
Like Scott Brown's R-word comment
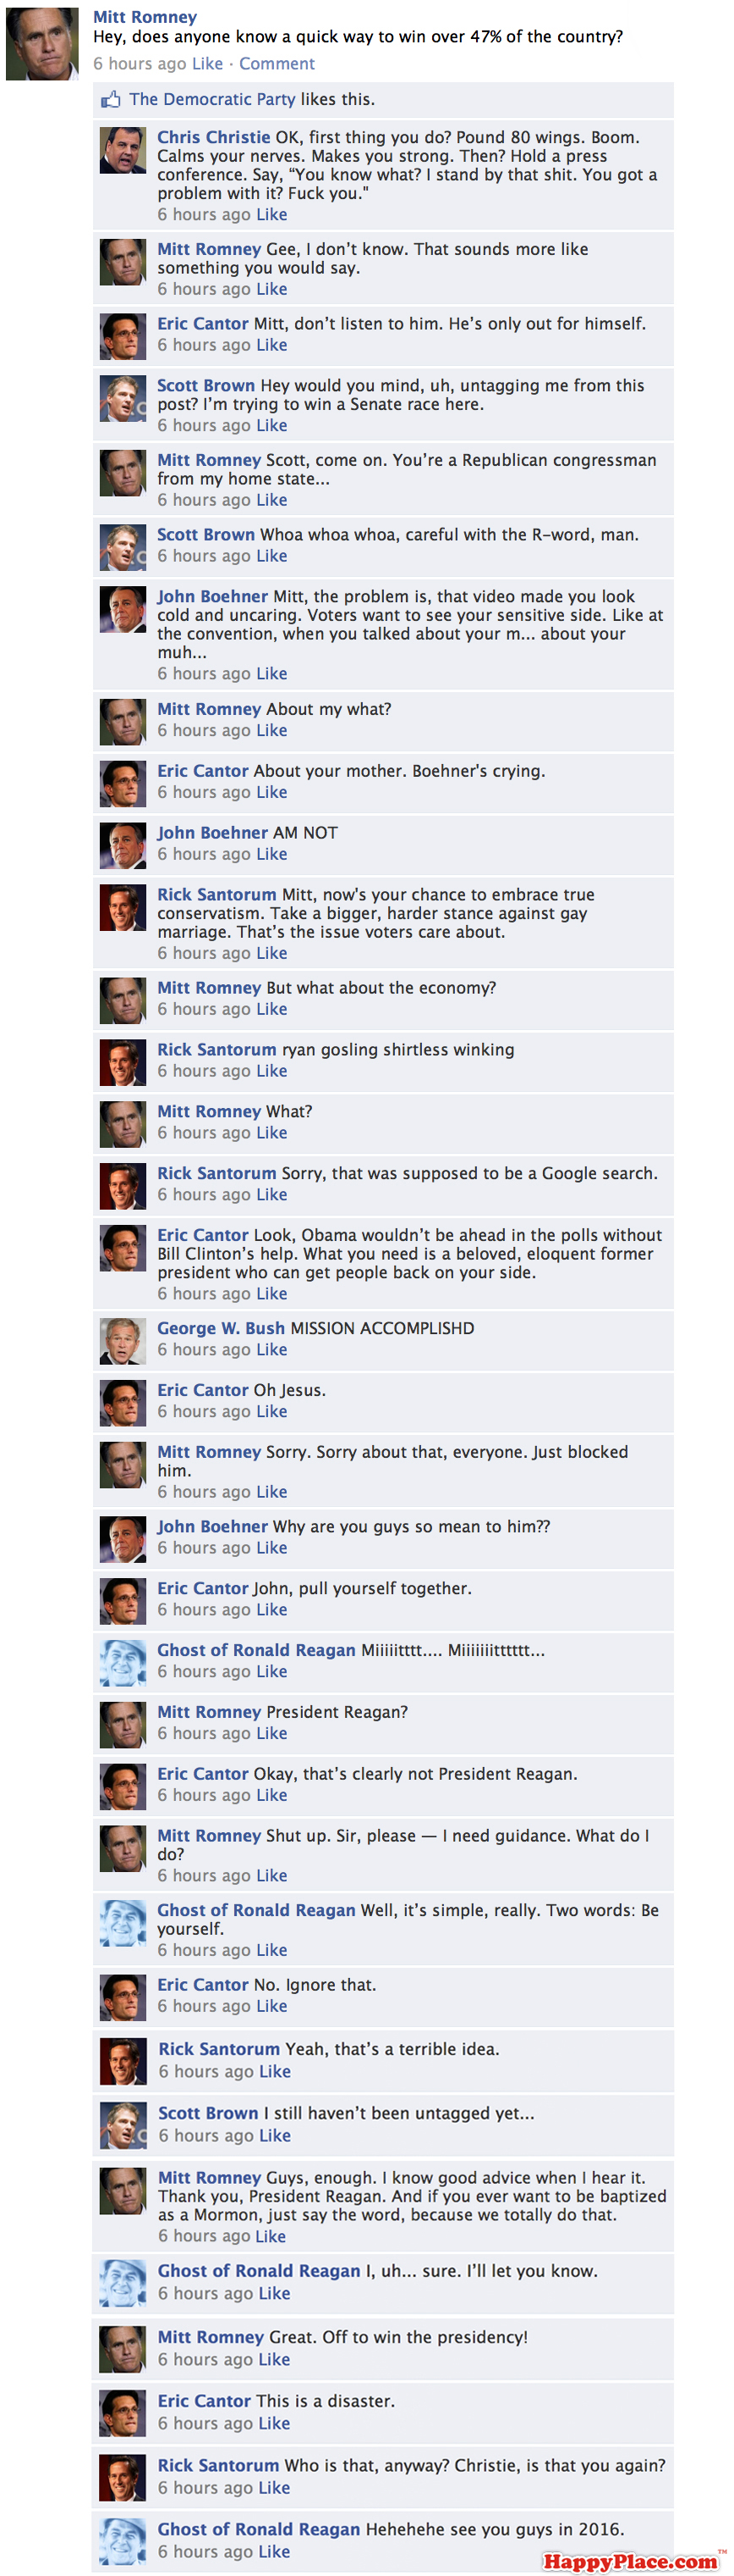coord(271,555)
